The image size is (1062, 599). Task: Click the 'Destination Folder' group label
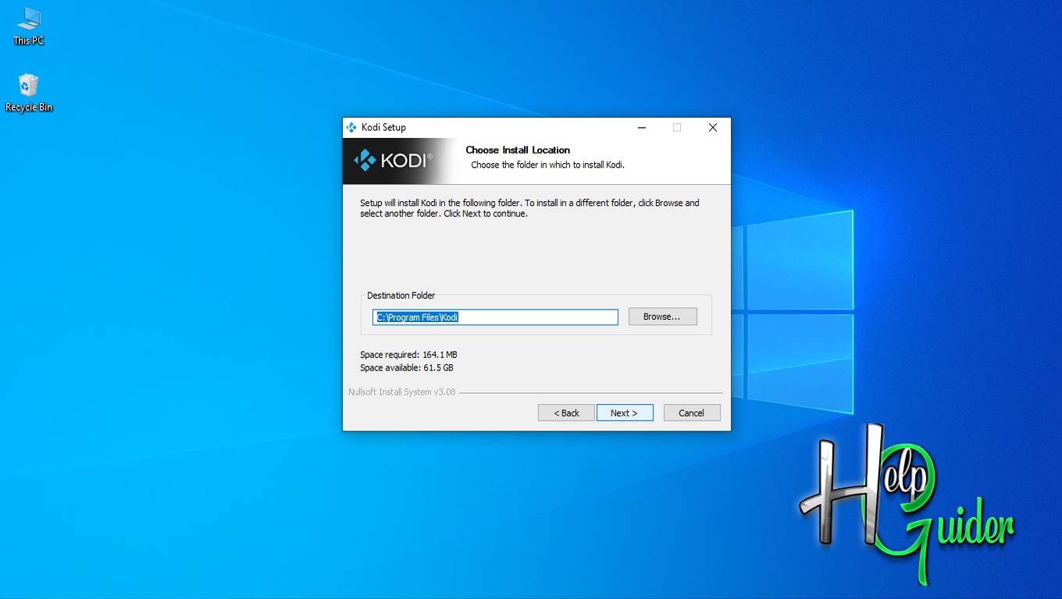click(401, 296)
